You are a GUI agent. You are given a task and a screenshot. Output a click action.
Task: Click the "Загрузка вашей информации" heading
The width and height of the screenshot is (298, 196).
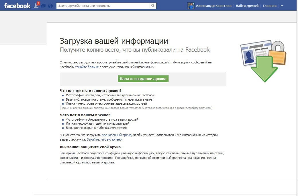[x=114, y=41]
